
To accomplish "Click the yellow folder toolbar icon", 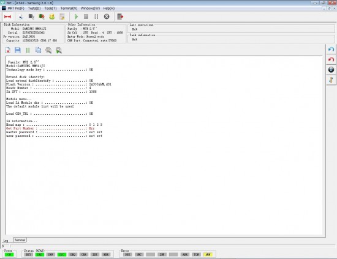I will (x=52, y=16).
